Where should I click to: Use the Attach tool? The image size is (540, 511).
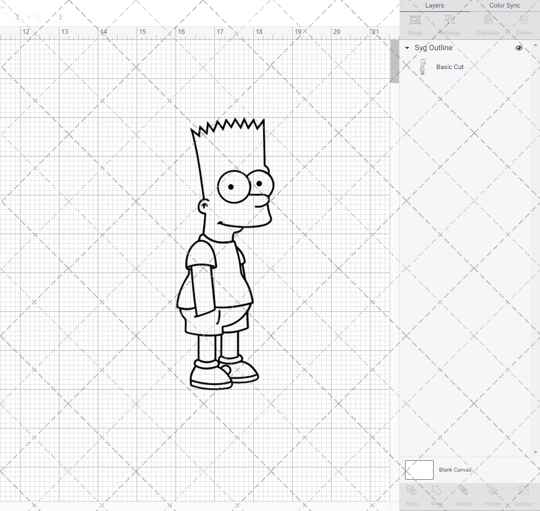[x=463, y=494]
